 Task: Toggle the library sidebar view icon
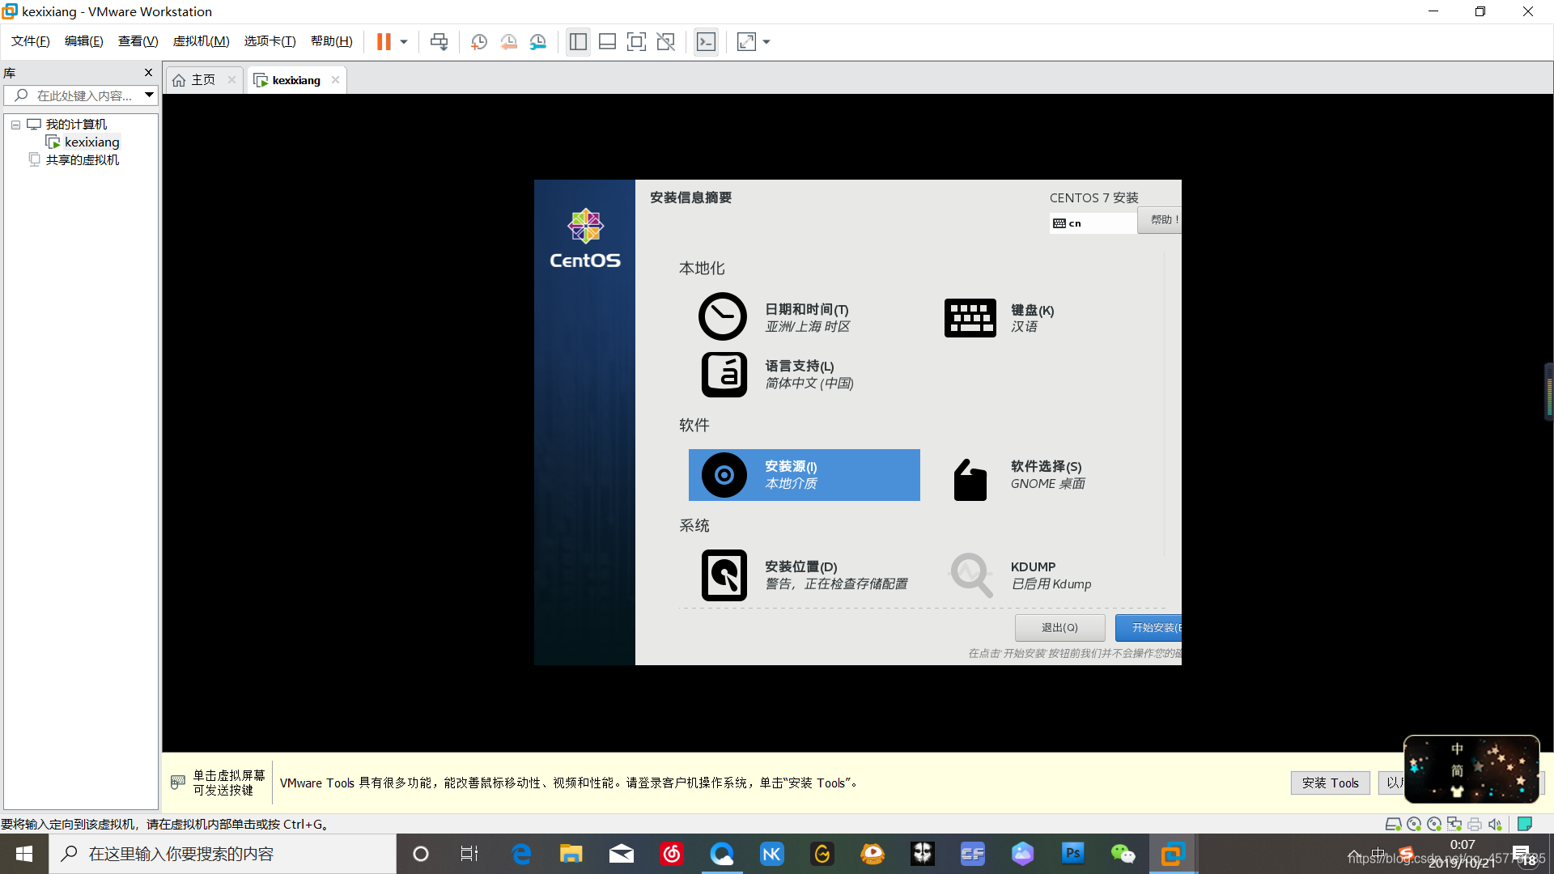[x=578, y=42]
